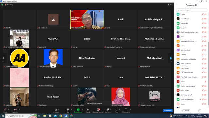Toggle mute icon for Liza N in the list
This screenshot has width=209, height=118.
203,46
